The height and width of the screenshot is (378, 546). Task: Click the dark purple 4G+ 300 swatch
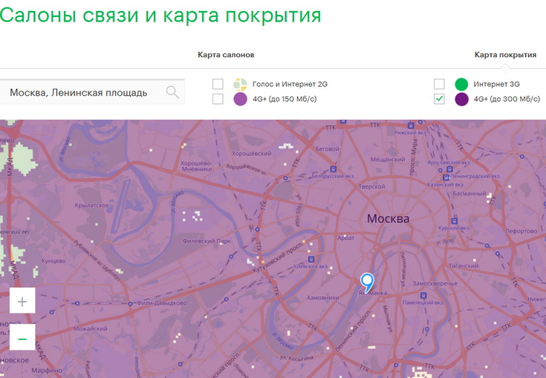[x=461, y=100]
